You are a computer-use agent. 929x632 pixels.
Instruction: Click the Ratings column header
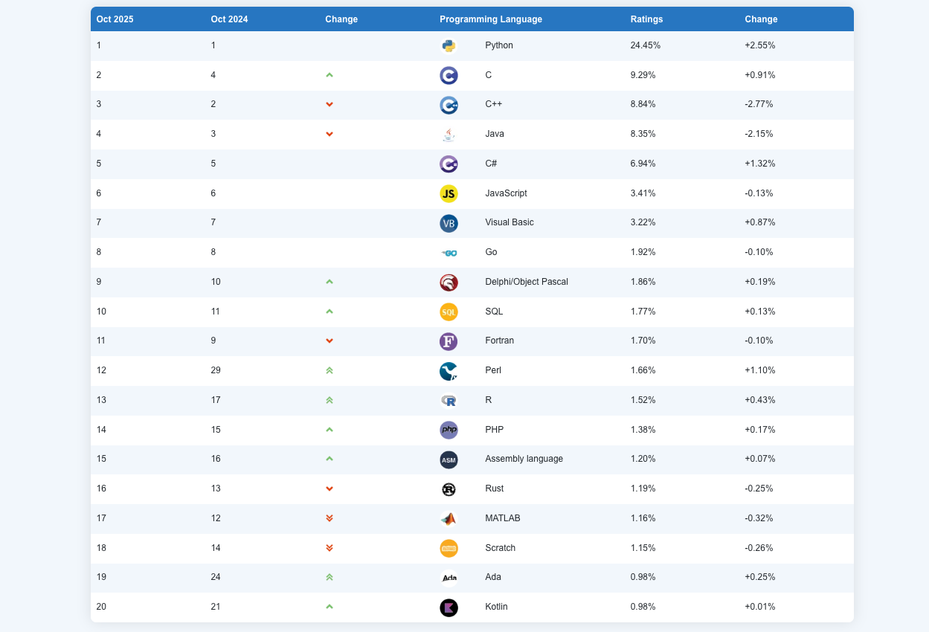click(646, 19)
